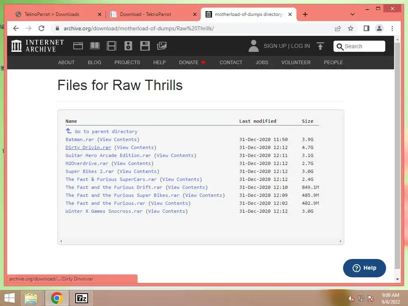View Contents of Dirty Drivin.rar
The height and width of the screenshot is (306, 408).
click(135, 147)
